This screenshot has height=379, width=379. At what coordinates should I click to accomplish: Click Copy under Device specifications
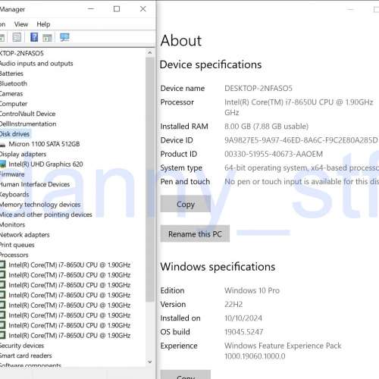(185, 204)
